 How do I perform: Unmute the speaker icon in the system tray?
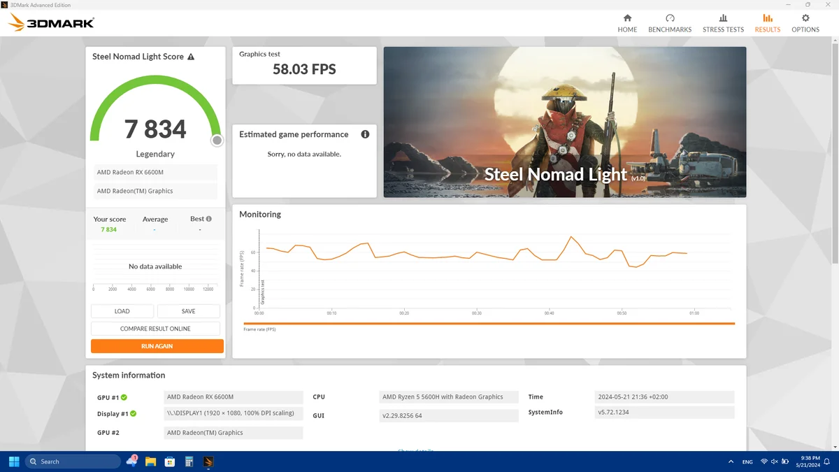774,462
